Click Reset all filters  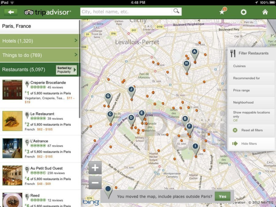pyautogui.click(x=252, y=130)
